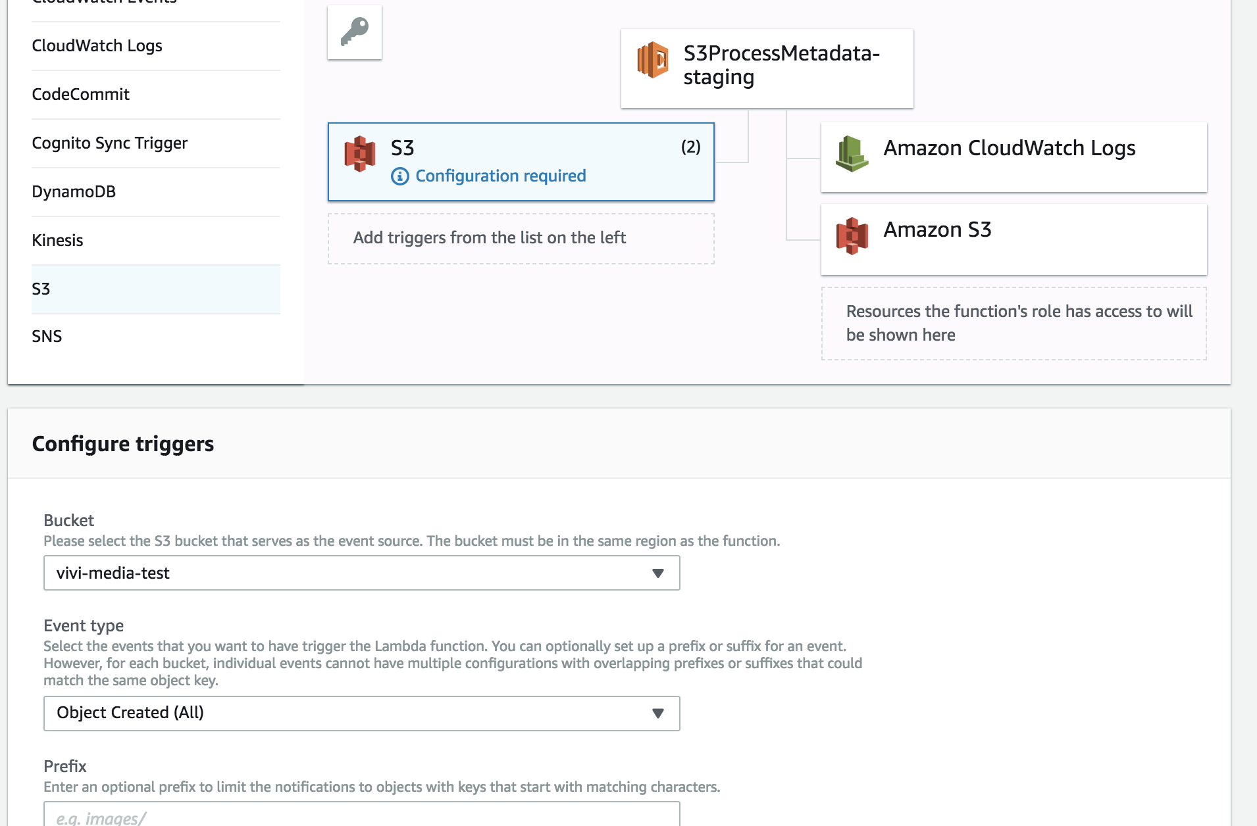Image resolution: width=1257 pixels, height=826 pixels.
Task: Choose DynamoDB as a trigger
Action: coord(74,192)
